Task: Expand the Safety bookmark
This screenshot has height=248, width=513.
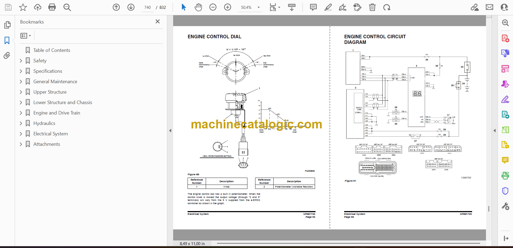Action: 21,61
